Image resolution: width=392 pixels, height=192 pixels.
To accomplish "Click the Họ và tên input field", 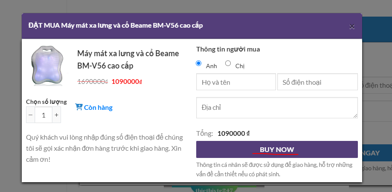I will click(236, 82).
